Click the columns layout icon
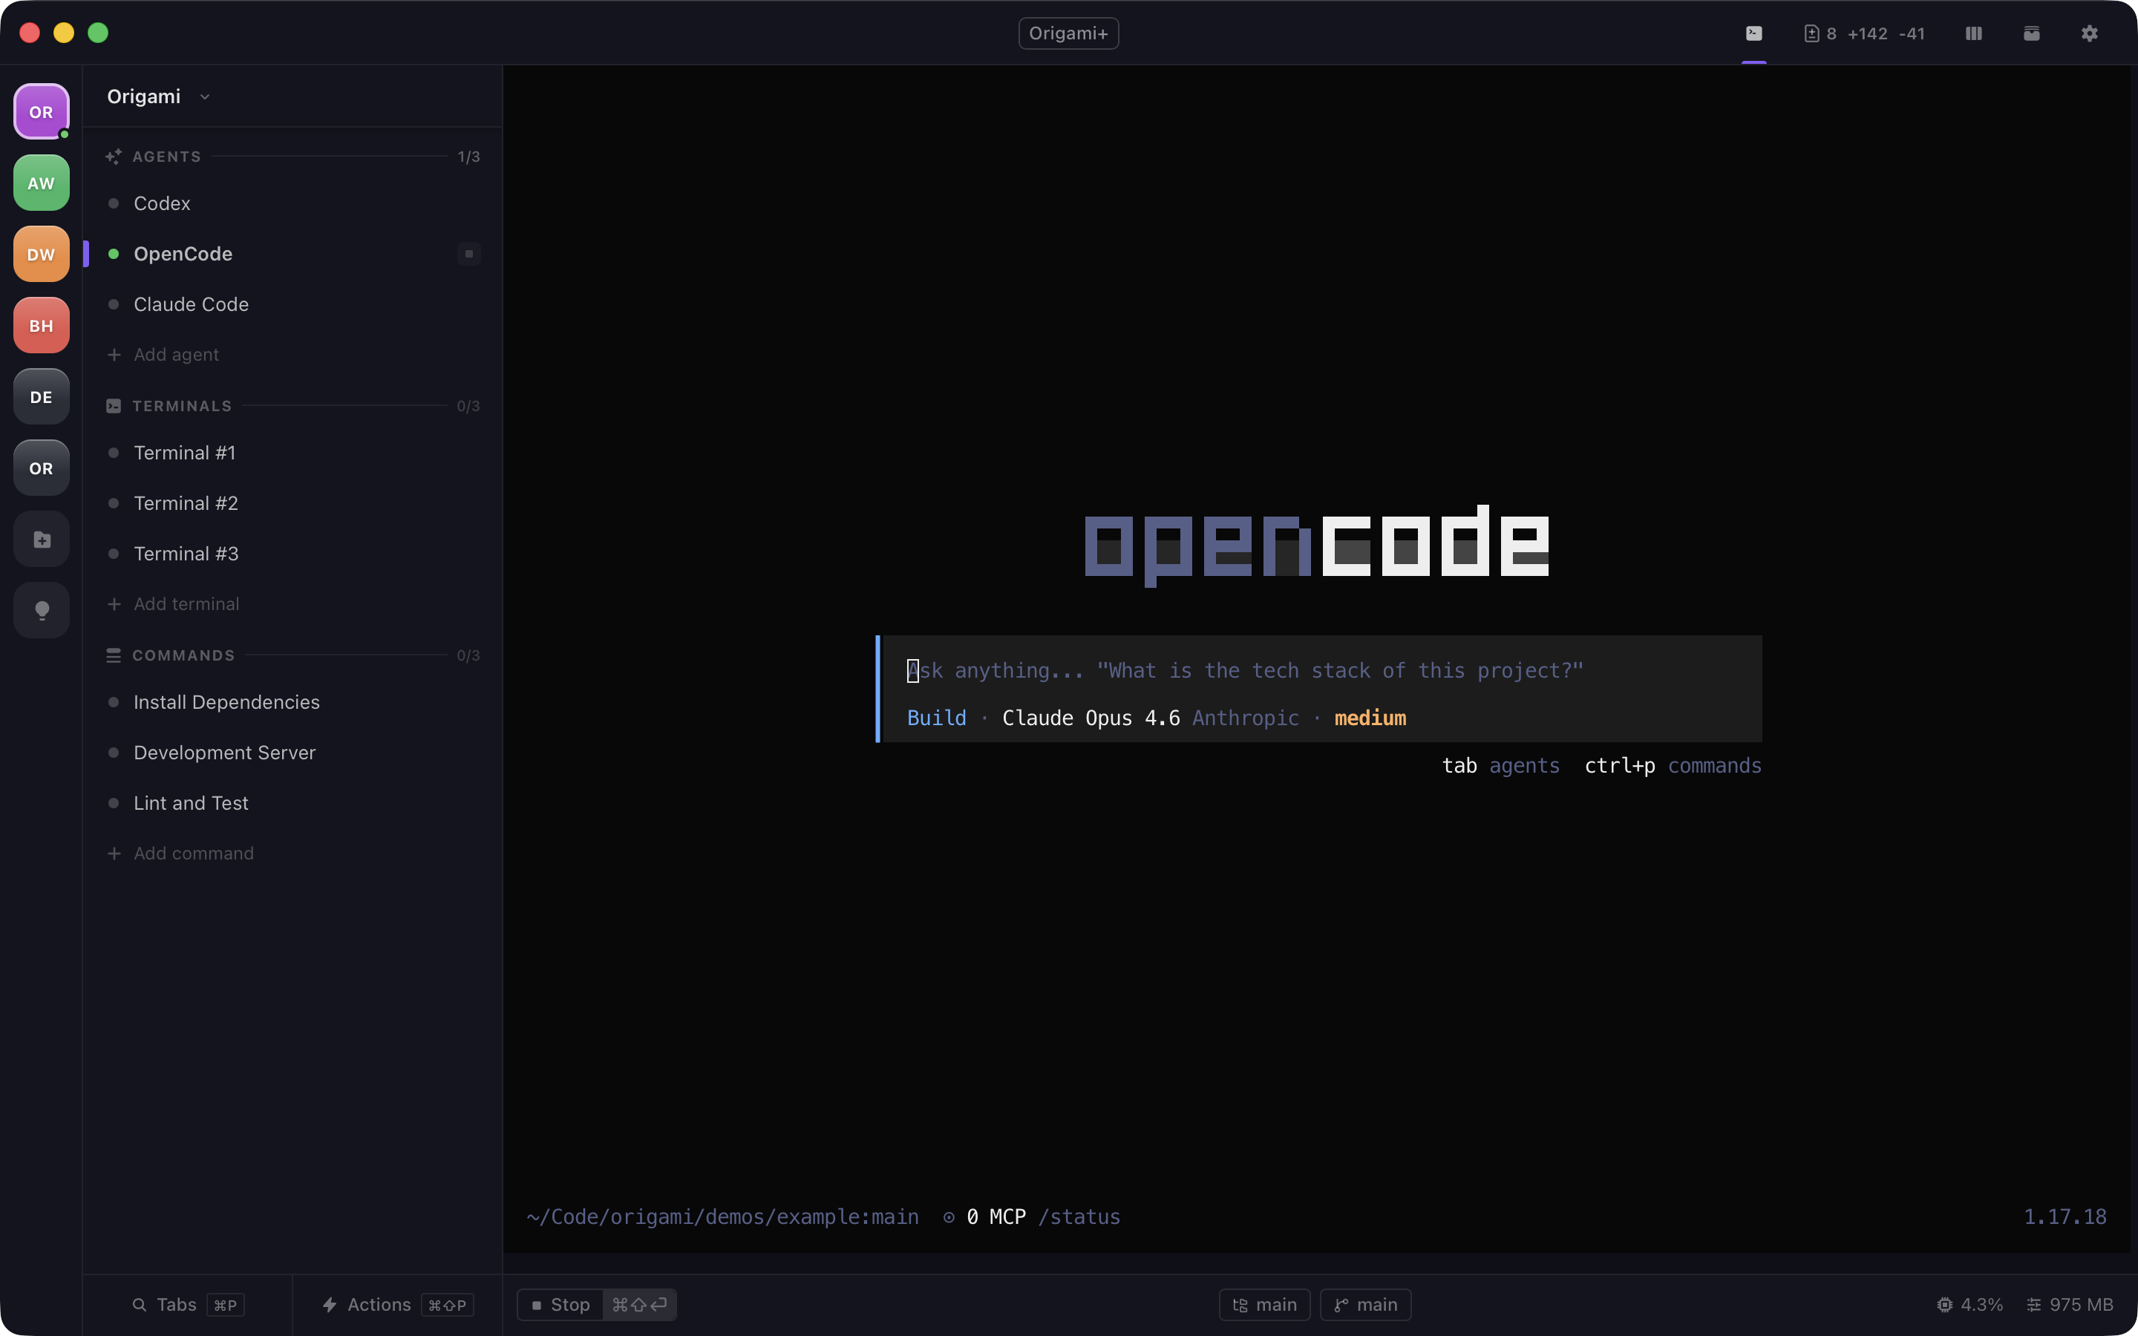 1974,33
